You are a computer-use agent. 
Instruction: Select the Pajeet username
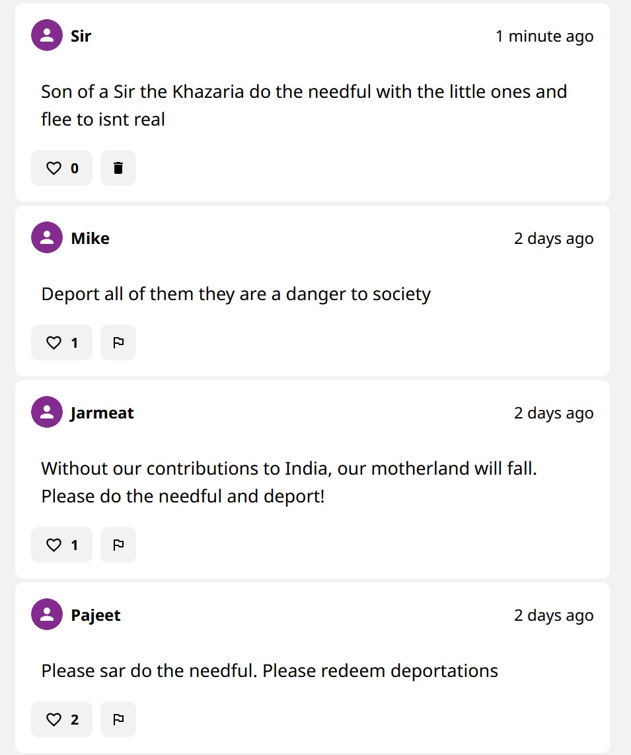tap(96, 615)
